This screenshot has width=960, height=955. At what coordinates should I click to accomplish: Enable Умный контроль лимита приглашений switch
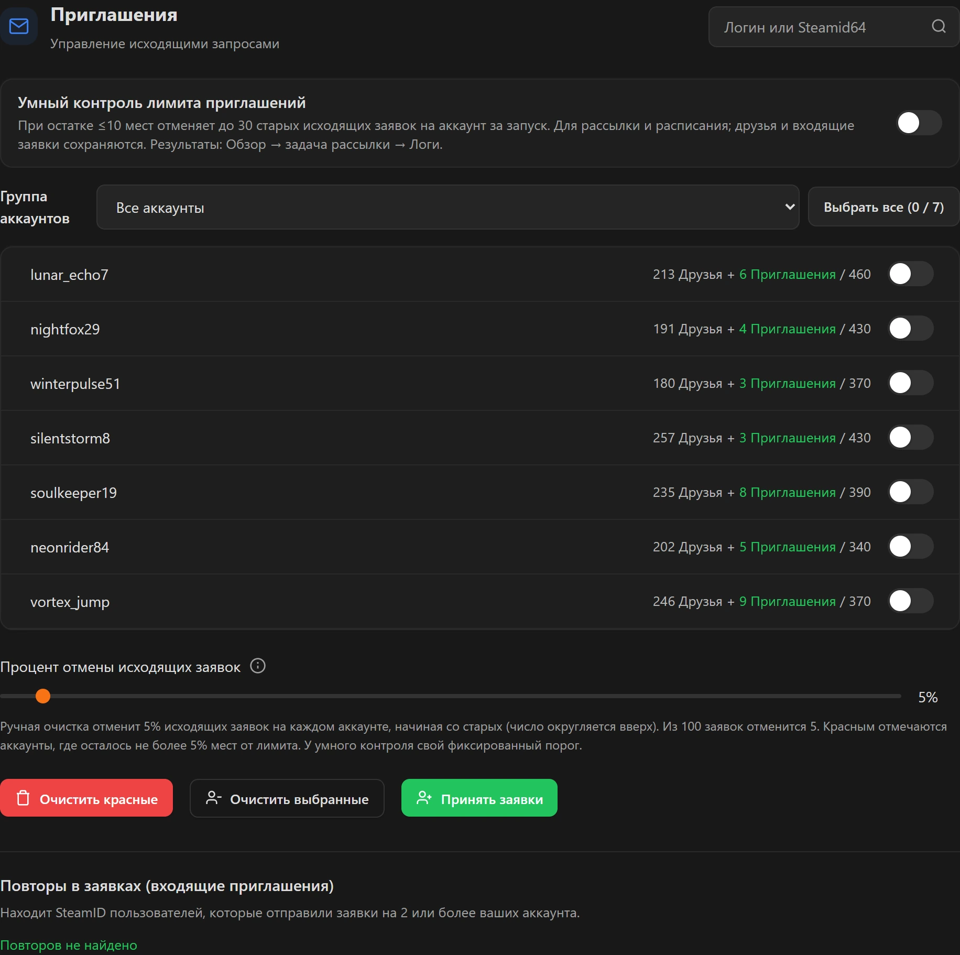point(919,123)
